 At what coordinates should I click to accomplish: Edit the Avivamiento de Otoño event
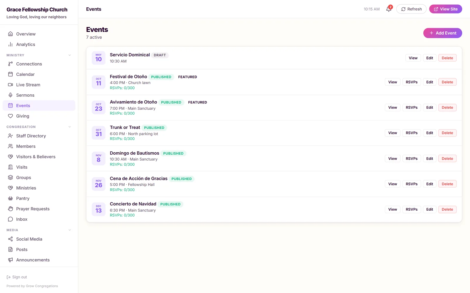coord(430,108)
